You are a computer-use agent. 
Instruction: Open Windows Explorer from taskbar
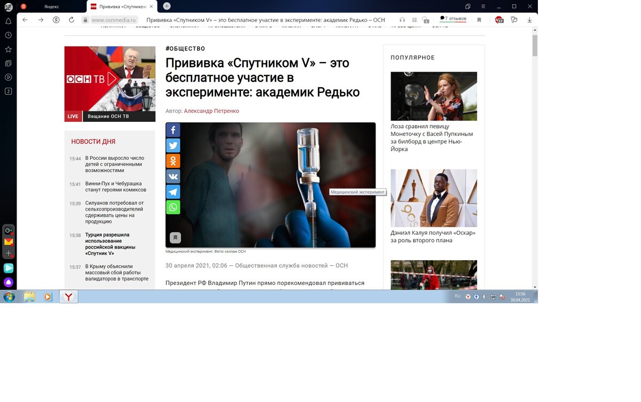(x=29, y=297)
